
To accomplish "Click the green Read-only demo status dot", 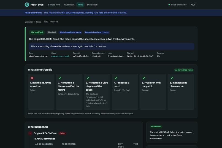I will pyautogui.click(x=169, y=5).
